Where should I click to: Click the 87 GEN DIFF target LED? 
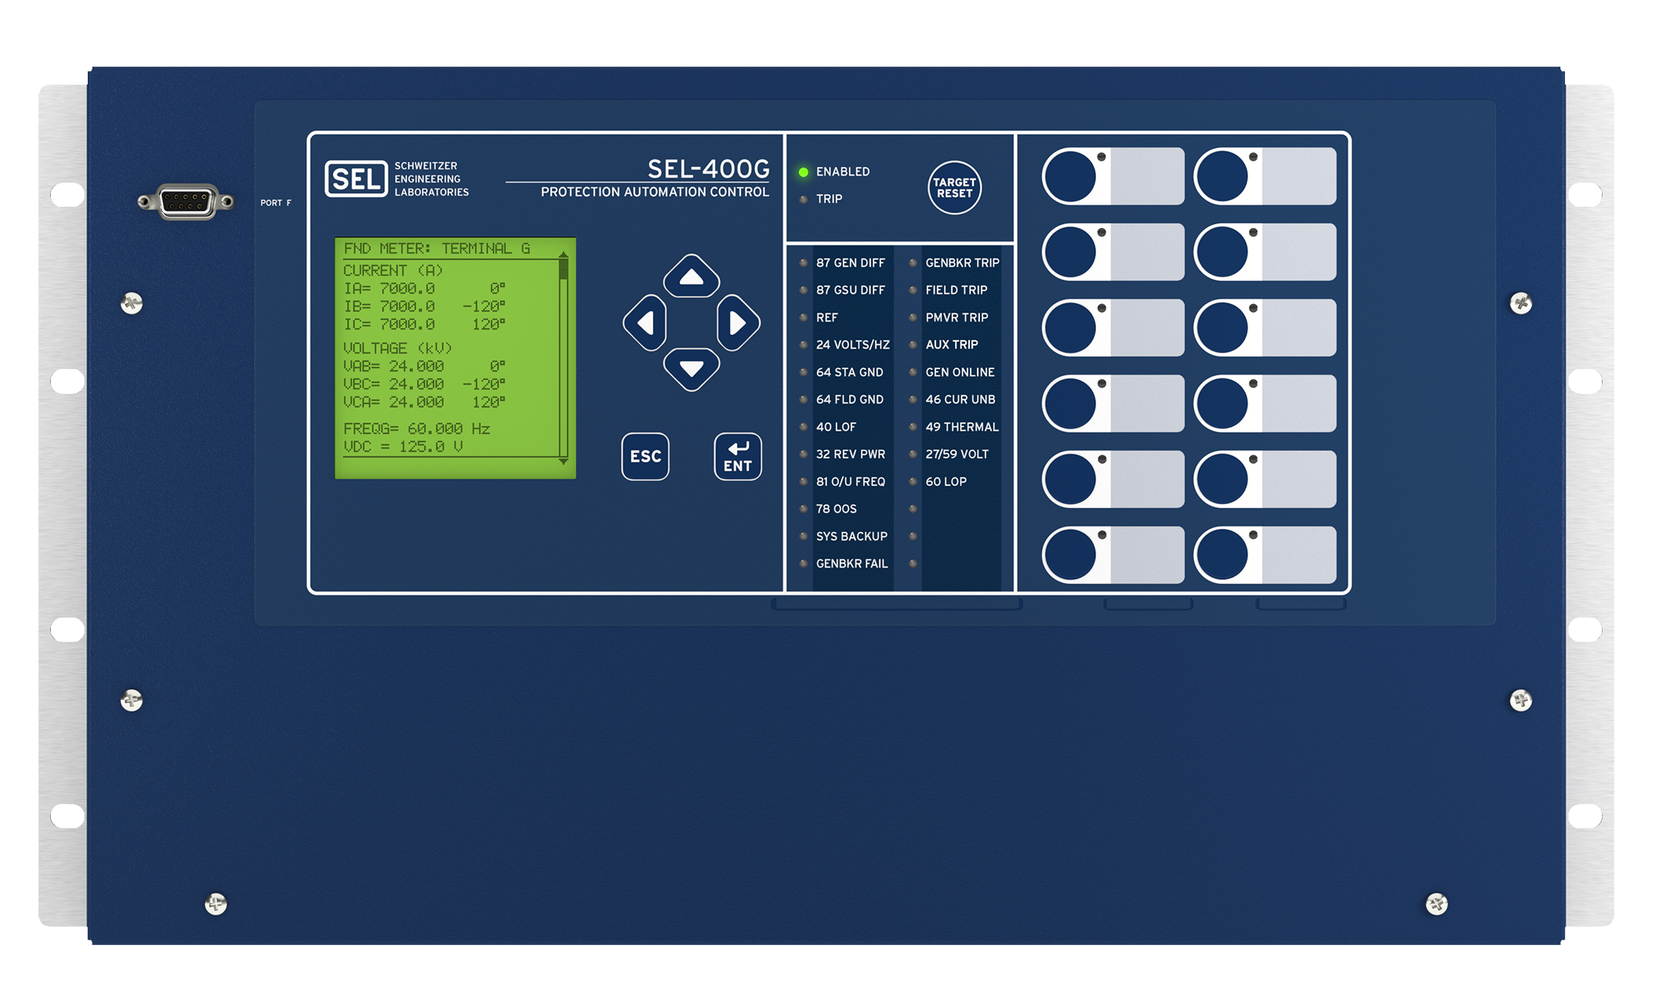[x=804, y=263]
